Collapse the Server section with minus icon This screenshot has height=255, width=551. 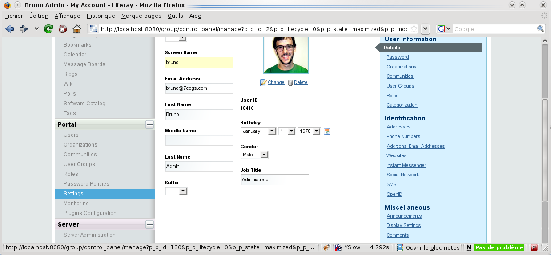point(150,224)
